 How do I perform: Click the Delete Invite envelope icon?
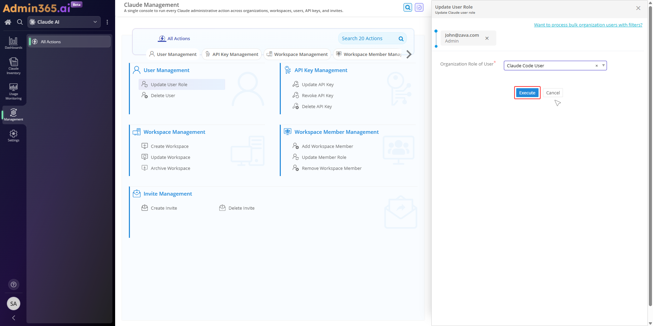(222, 208)
